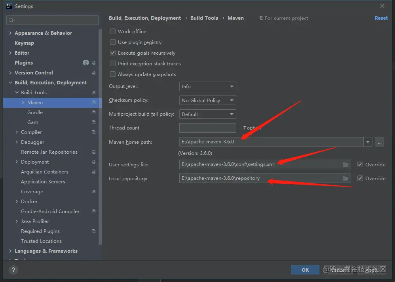Click project-level icon beside Remote Jar Repositories
Image resolution: width=395 pixels, height=282 pixels.
tap(94, 152)
